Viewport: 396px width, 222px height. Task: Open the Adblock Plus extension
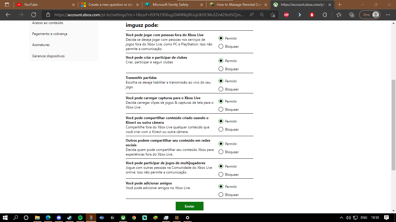(286, 15)
